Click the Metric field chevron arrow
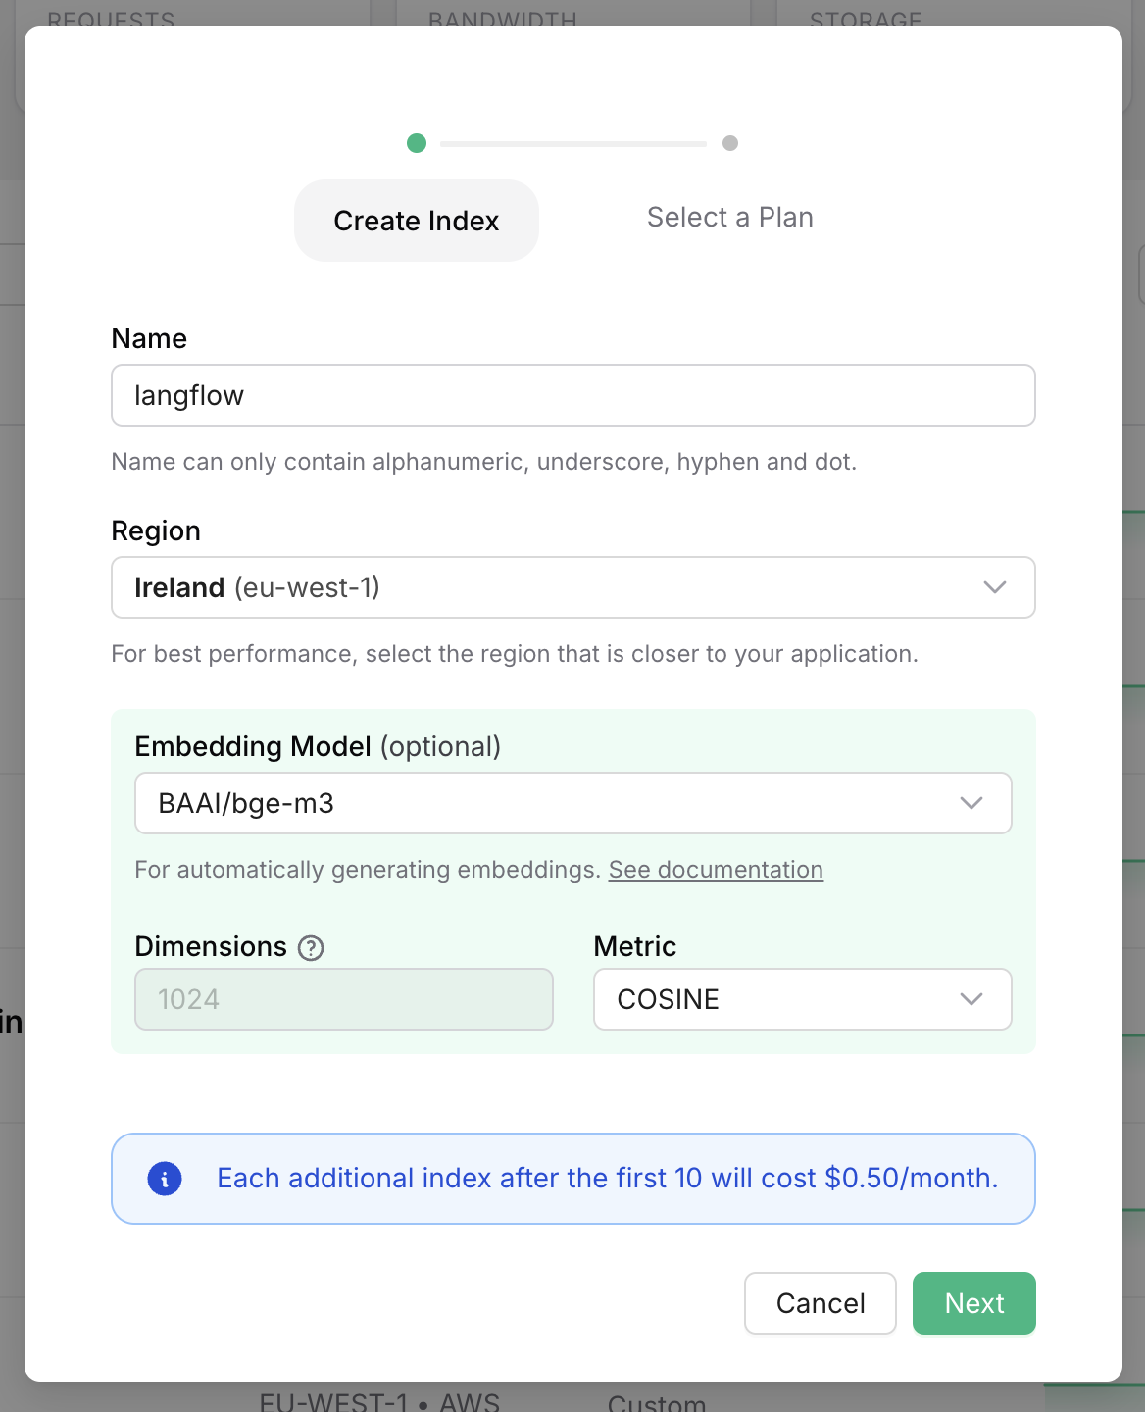The height and width of the screenshot is (1412, 1145). pos(971,999)
